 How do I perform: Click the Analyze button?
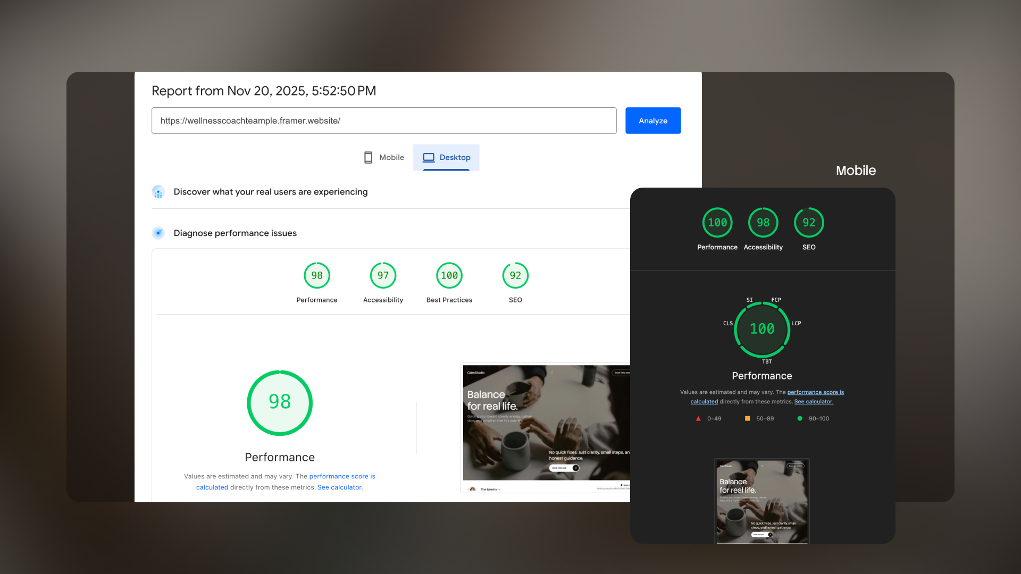tap(652, 121)
